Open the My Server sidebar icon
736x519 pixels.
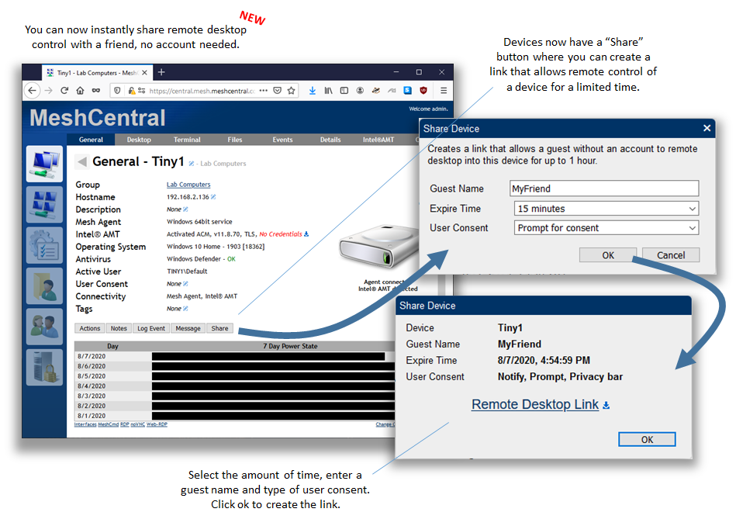(x=44, y=367)
